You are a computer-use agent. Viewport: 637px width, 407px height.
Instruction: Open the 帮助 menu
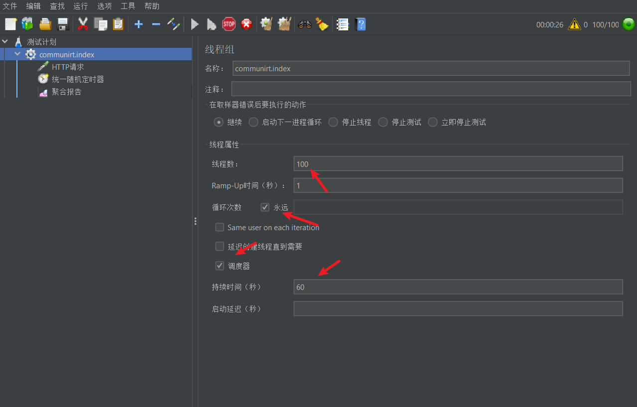tap(152, 6)
